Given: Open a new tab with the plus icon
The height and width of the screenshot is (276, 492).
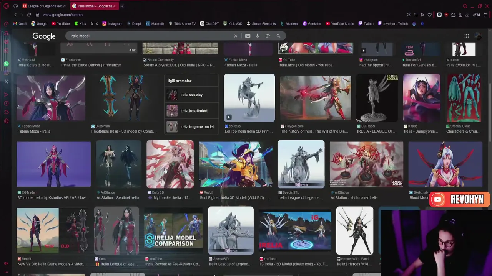Looking at the screenshot, I should point(122,6).
